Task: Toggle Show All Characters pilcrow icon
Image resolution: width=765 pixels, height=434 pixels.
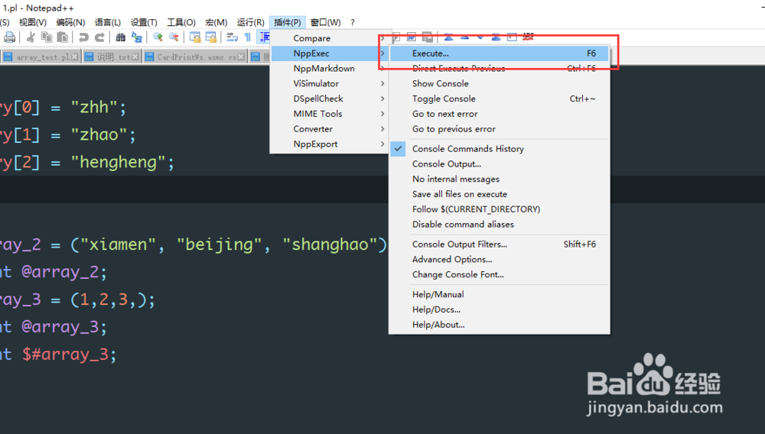Action: click(248, 37)
